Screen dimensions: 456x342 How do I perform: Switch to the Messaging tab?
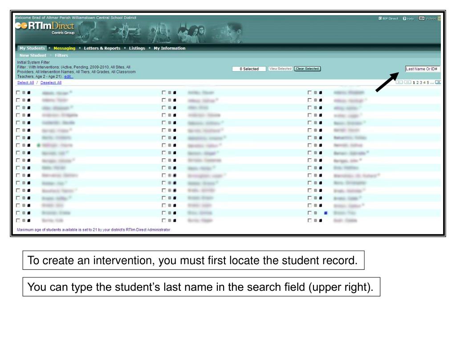(64, 48)
